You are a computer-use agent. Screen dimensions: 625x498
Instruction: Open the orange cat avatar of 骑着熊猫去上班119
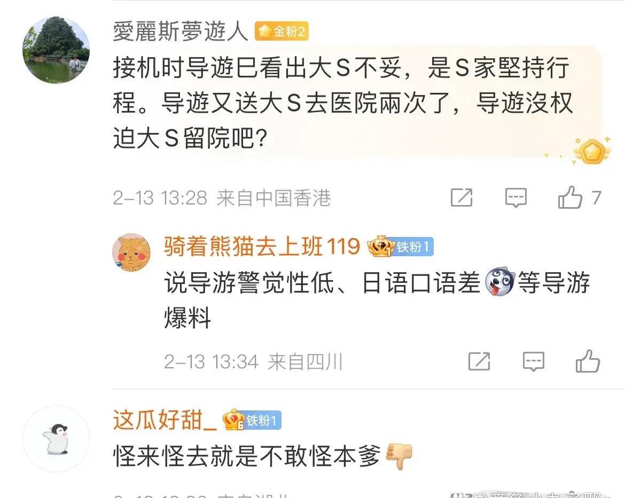131,252
